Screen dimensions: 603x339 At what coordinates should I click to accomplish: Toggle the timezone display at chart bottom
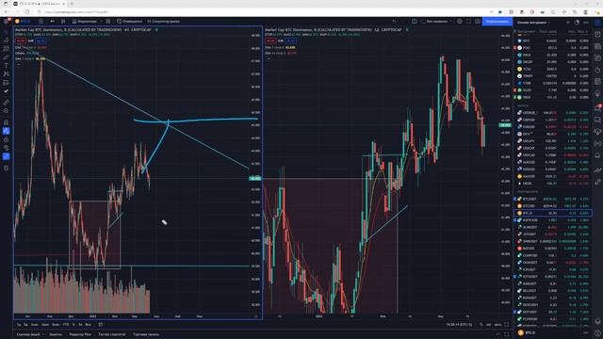pyautogui.click(x=459, y=325)
